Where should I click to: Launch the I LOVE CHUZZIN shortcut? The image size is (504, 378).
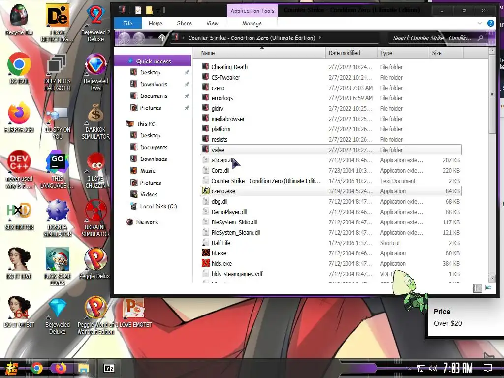[95, 169]
